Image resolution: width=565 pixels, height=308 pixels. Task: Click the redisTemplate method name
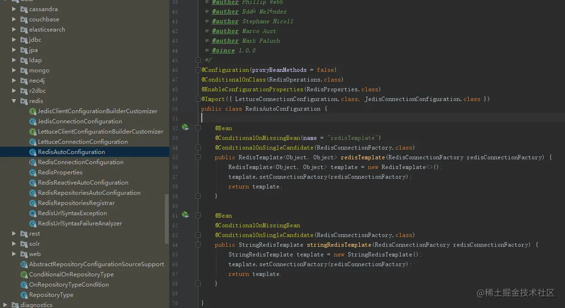point(363,157)
